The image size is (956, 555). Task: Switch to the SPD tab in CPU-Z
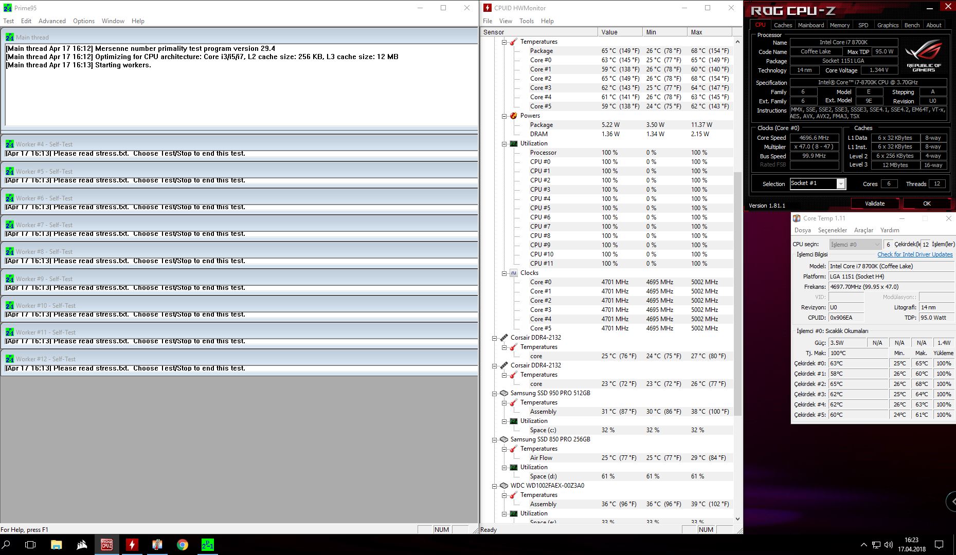coord(863,25)
